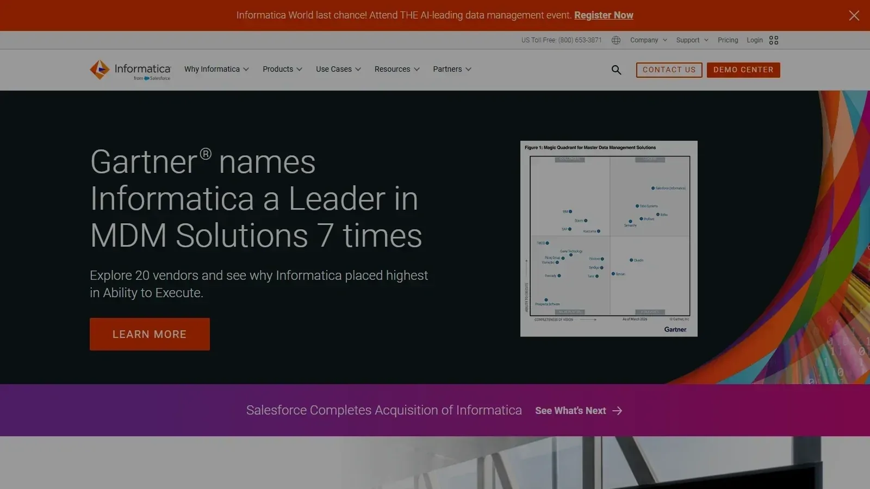870x489 pixels.
Task: Open the apps grid icon next to Login
Action: pos(774,40)
